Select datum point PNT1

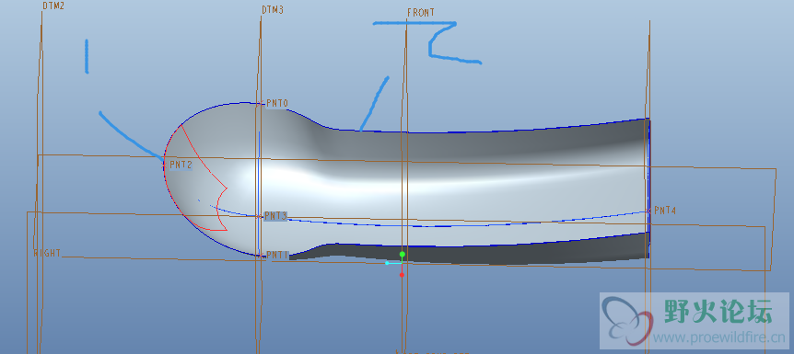tap(277, 255)
